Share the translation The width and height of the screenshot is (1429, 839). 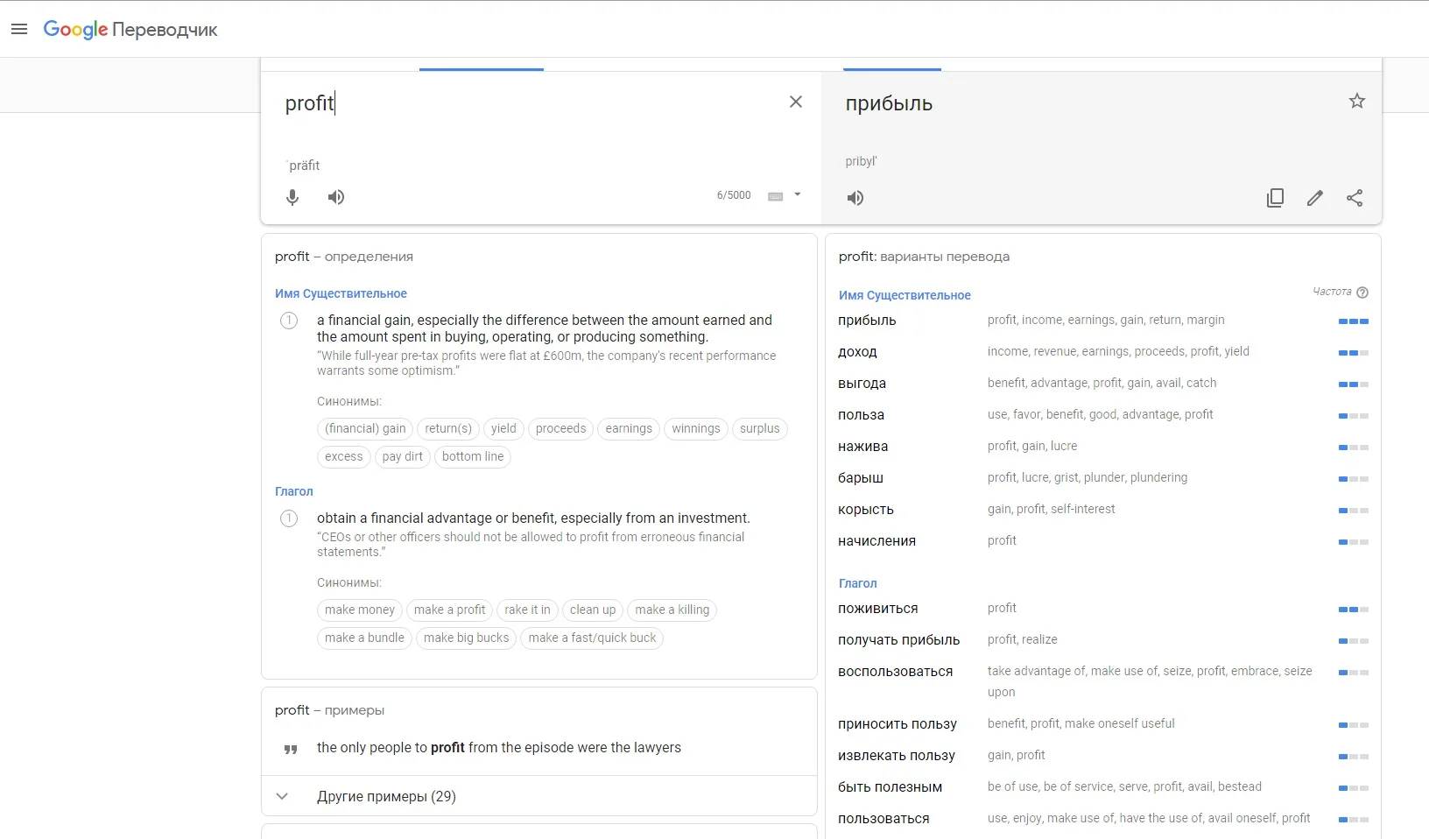pyautogui.click(x=1354, y=198)
